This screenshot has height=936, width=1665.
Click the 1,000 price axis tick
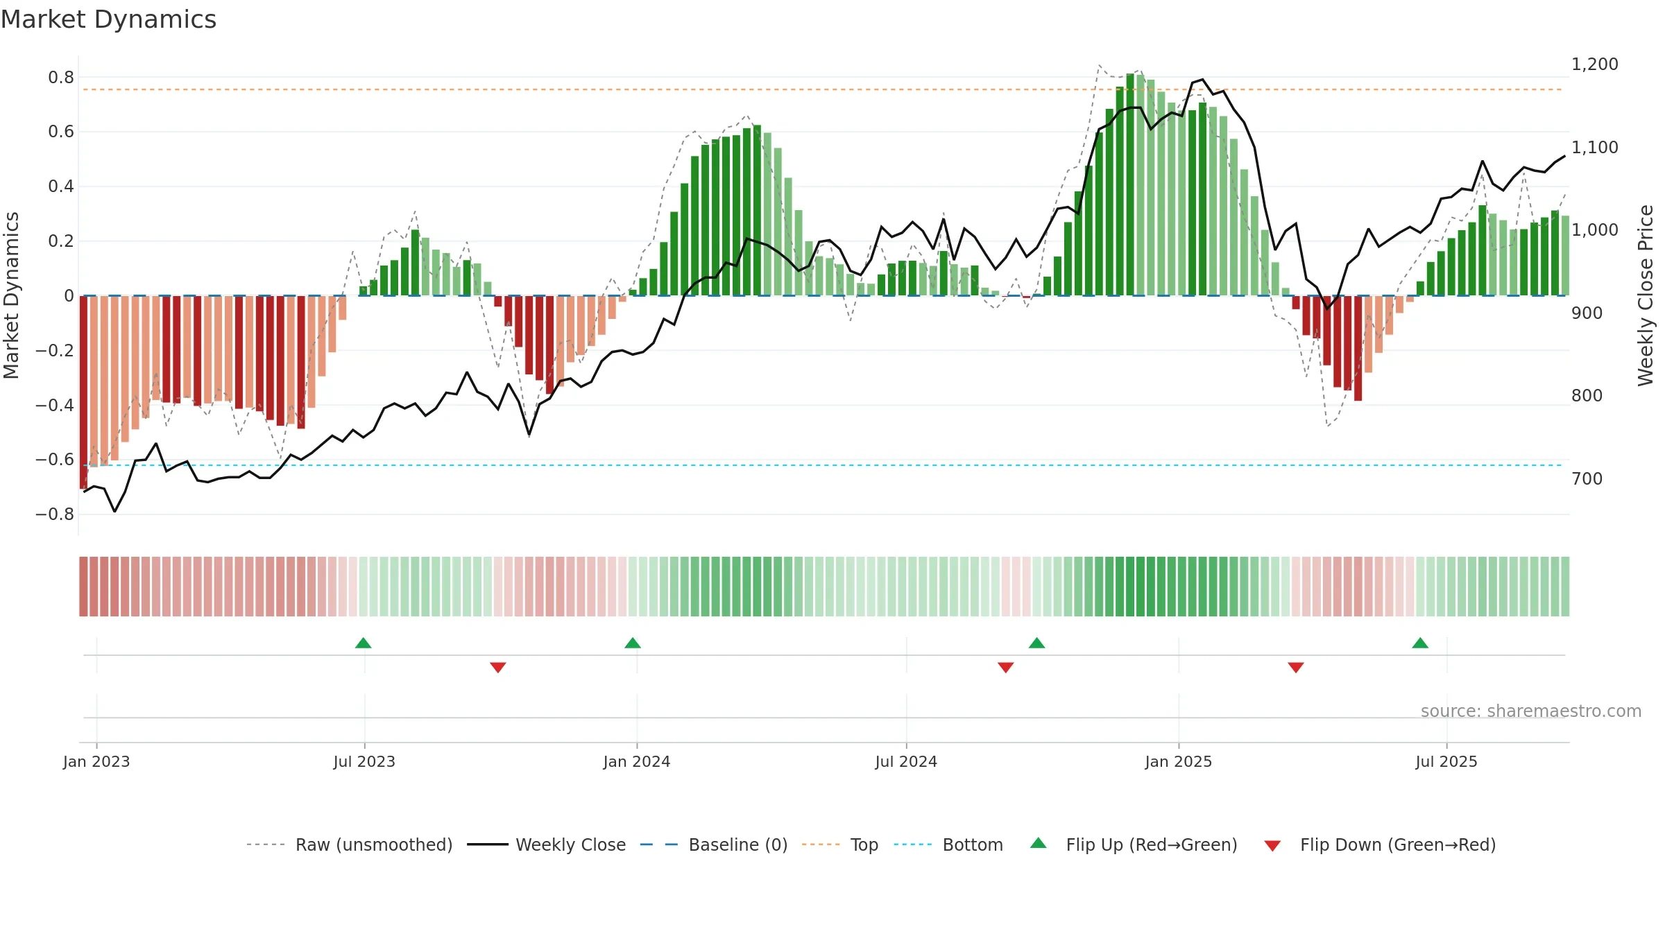click(1595, 230)
